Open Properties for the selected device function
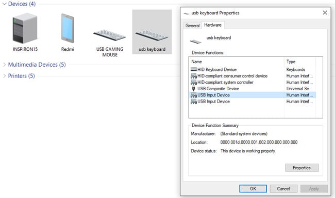Image resolution: width=335 pixels, height=198 pixels. pyautogui.click(x=301, y=168)
